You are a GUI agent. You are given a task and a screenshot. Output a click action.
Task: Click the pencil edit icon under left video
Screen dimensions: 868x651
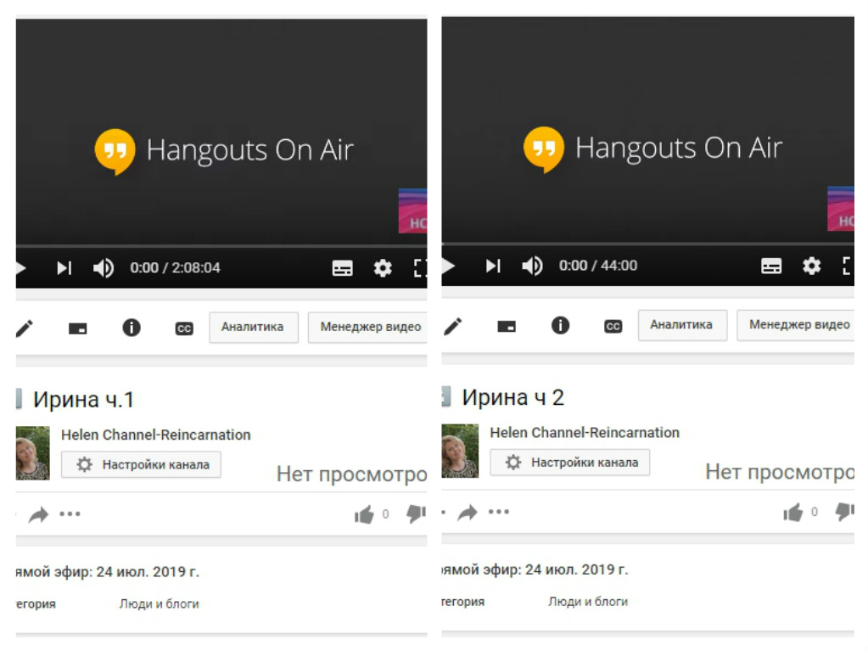tap(25, 328)
